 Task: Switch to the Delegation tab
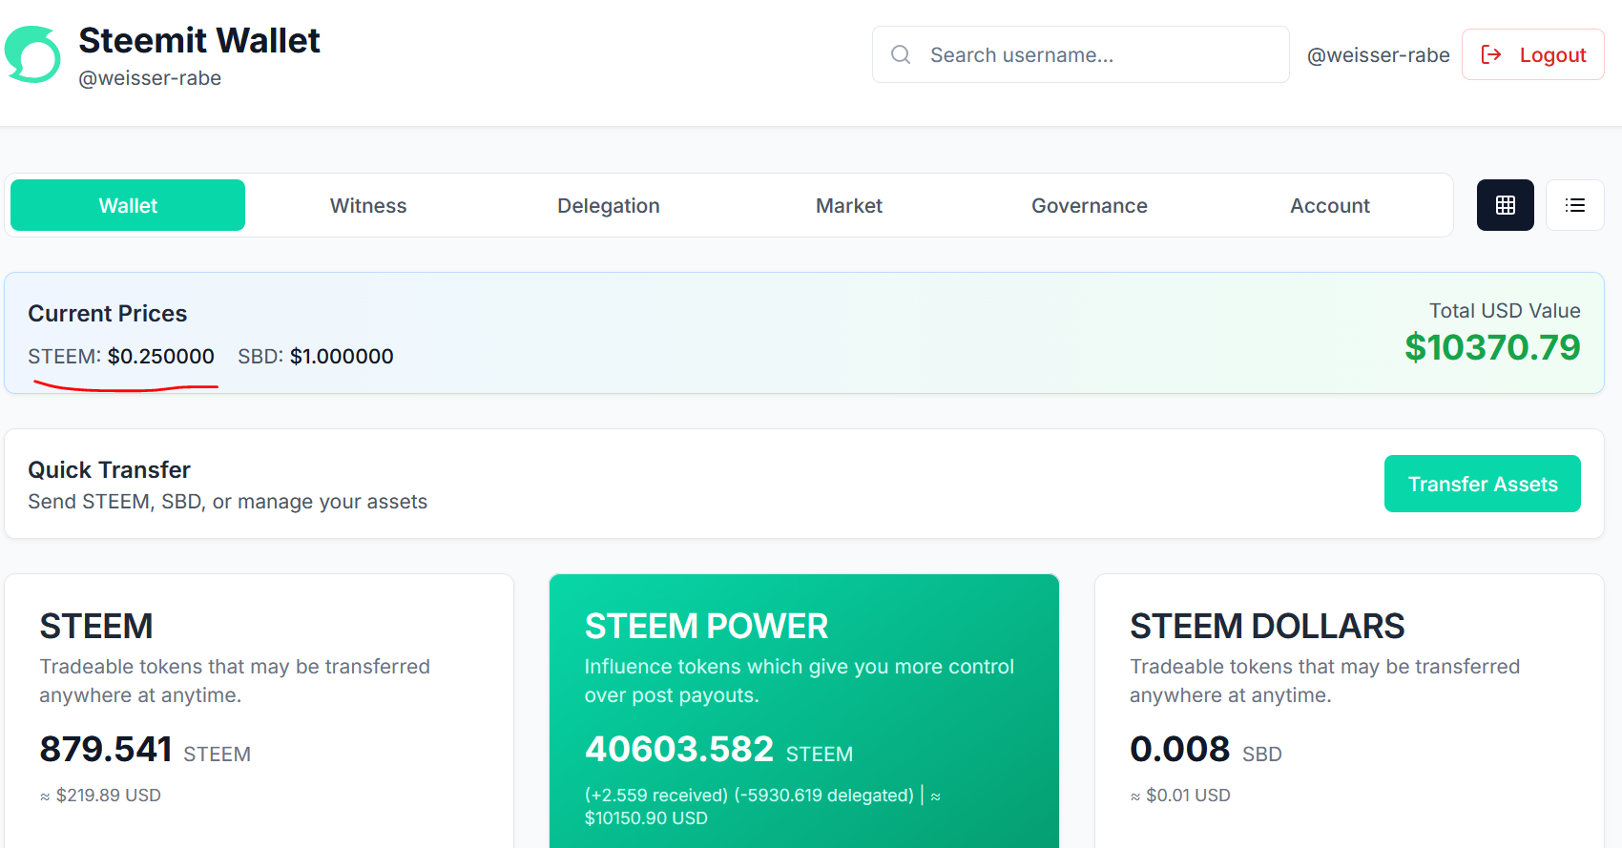point(609,205)
